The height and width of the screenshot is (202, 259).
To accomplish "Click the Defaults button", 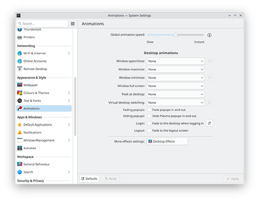I will click(90, 179).
